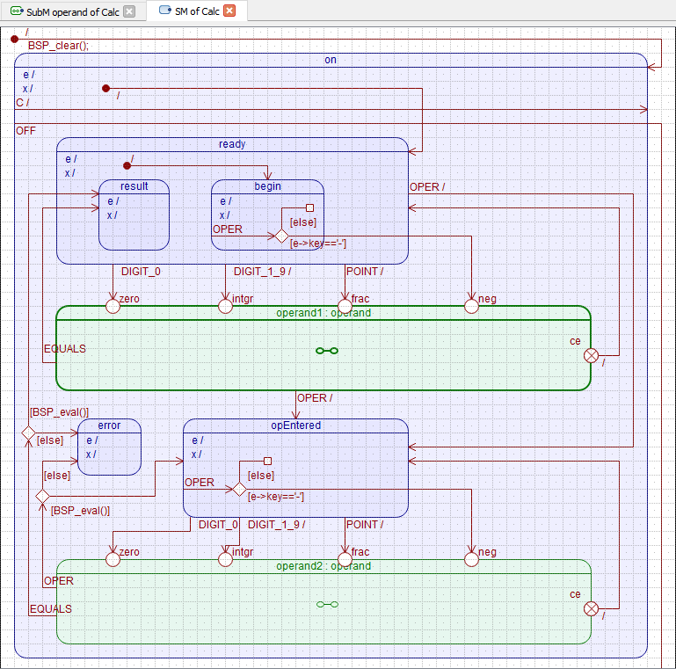Click the submachine icon inside operand2
Image resolution: width=676 pixels, height=669 pixels.
pyautogui.click(x=327, y=604)
